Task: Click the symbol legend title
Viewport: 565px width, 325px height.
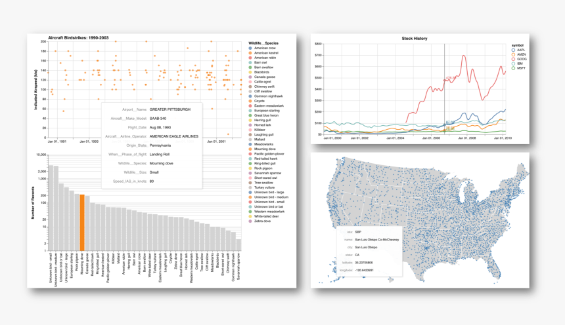Action: (519, 45)
